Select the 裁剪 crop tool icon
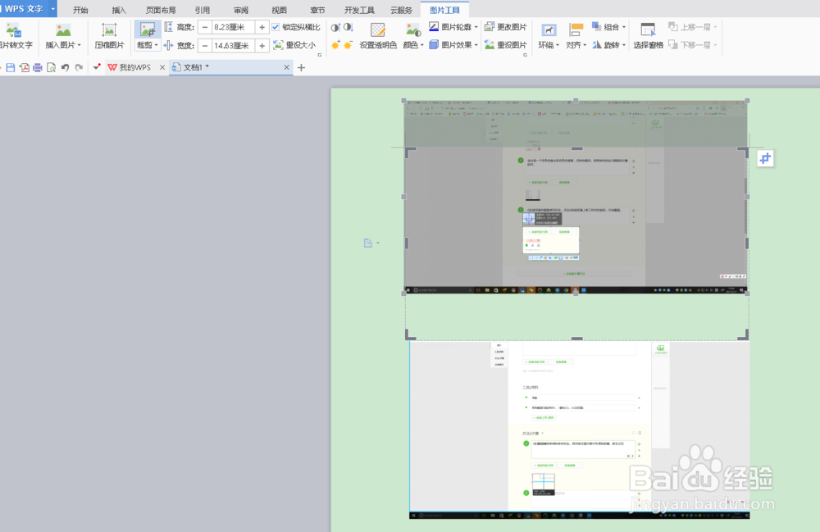 coord(148,30)
